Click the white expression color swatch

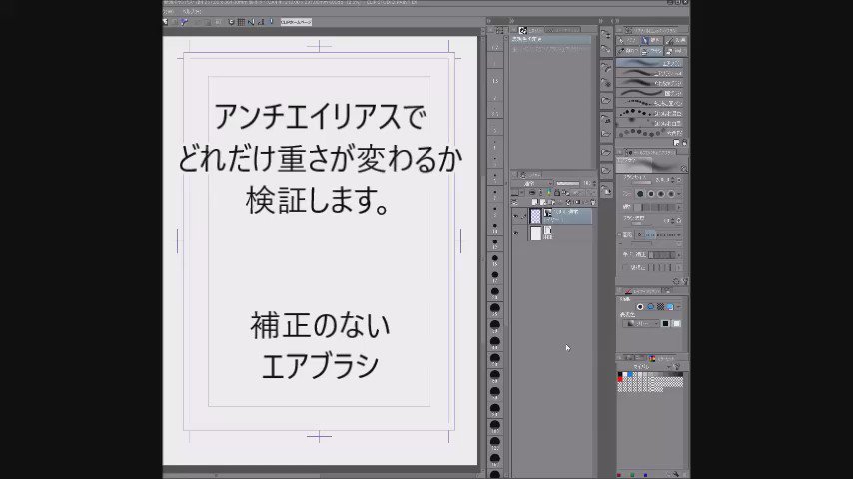[677, 323]
